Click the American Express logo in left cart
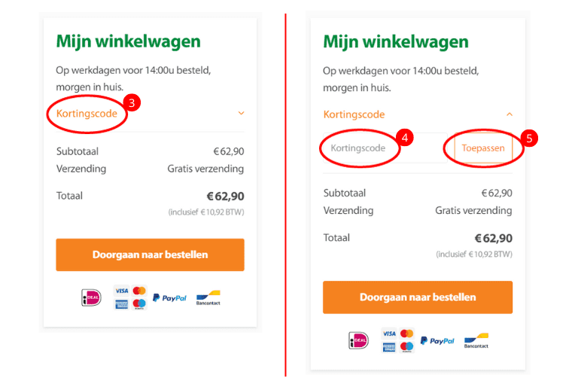The width and height of the screenshot is (572, 387). coord(121,303)
